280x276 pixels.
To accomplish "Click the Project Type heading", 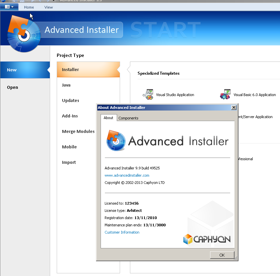I will tap(70, 55).
